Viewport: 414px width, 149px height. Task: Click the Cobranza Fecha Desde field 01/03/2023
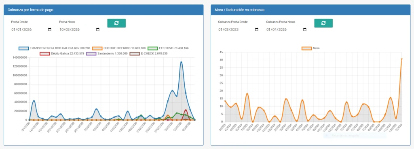coord(239,30)
